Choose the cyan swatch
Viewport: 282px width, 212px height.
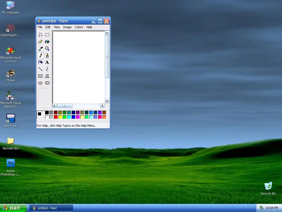(x=69, y=117)
